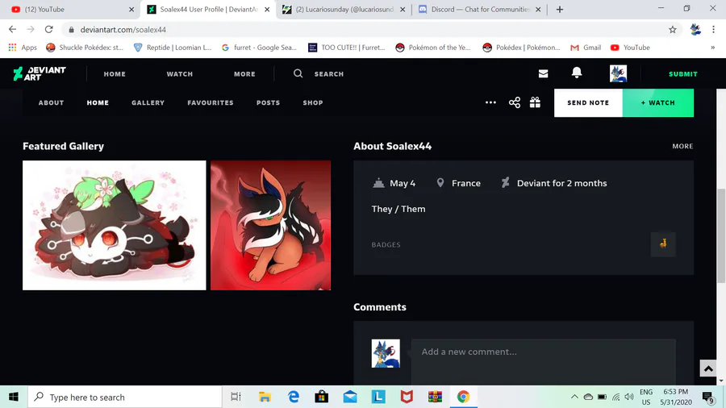Open the Gmail bookmark
The height and width of the screenshot is (408, 726).
tap(586, 48)
